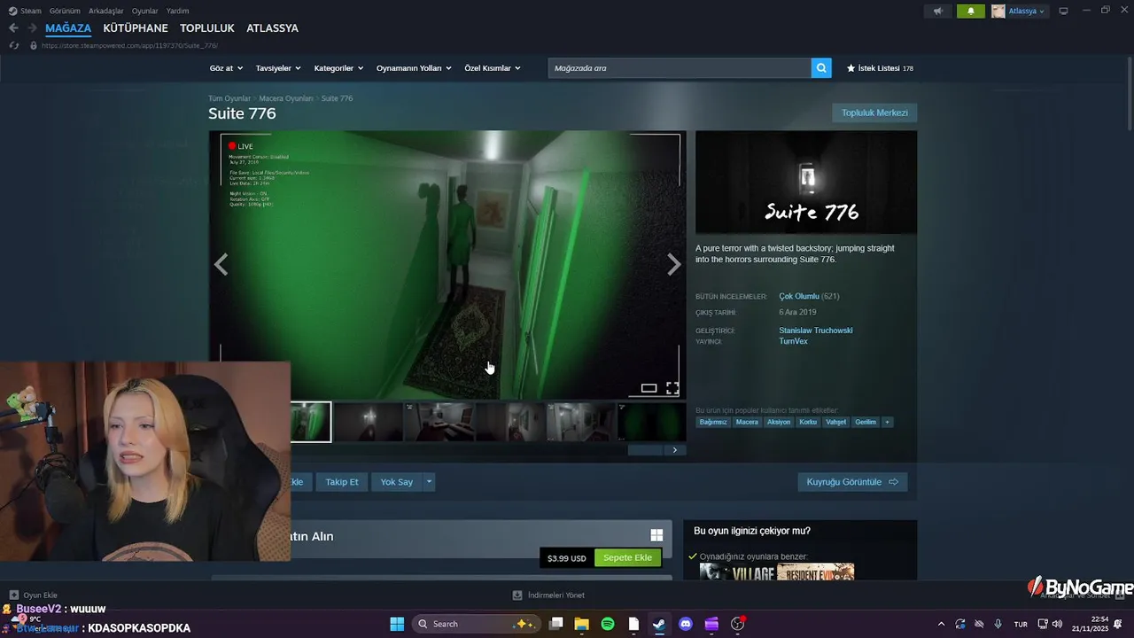Go back with the browser back arrow
This screenshot has height=638, width=1134.
pos(13,28)
